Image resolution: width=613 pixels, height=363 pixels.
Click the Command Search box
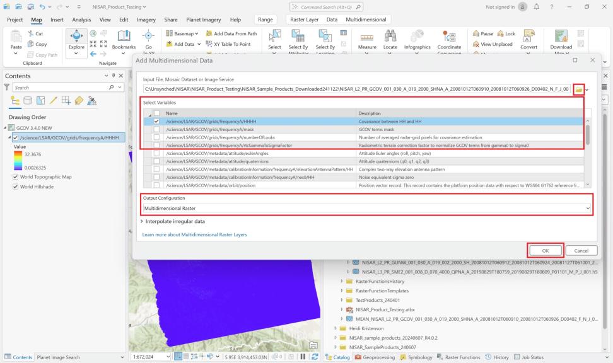coord(327,7)
